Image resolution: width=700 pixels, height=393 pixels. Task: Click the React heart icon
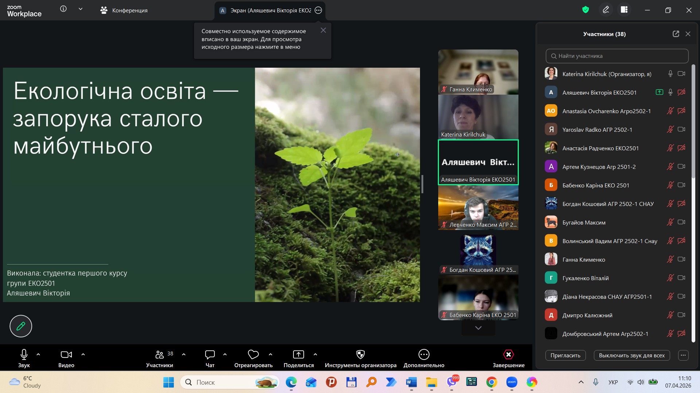point(253,354)
